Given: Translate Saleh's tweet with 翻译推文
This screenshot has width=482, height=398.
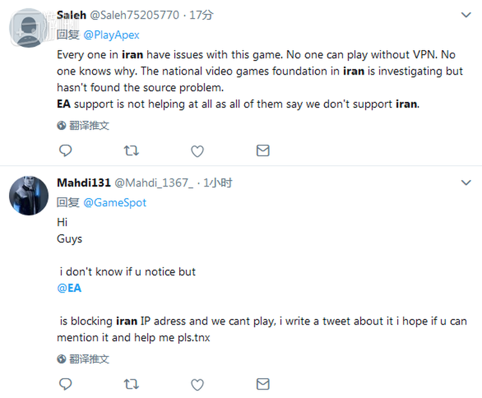Looking at the screenshot, I should point(89,125).
